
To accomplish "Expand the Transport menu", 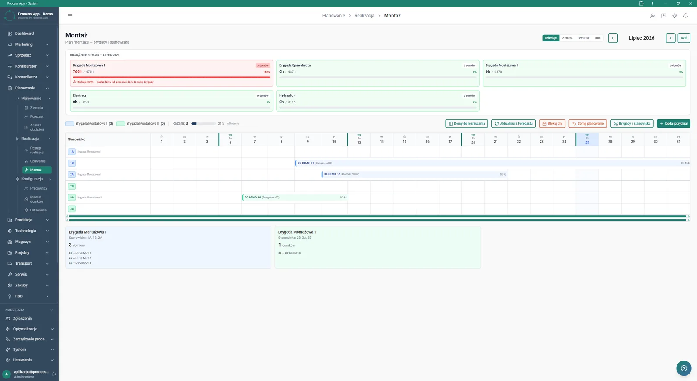I will (29, 264).
